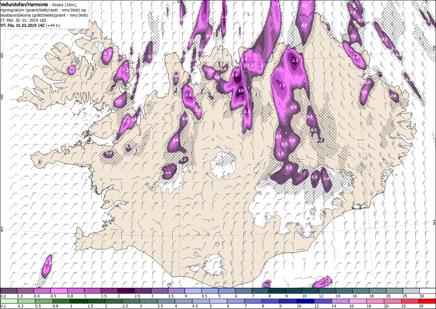Pick the palest green swatch above 0.1 in bottom legend
The image size is (436, 309).
point(9,302)
